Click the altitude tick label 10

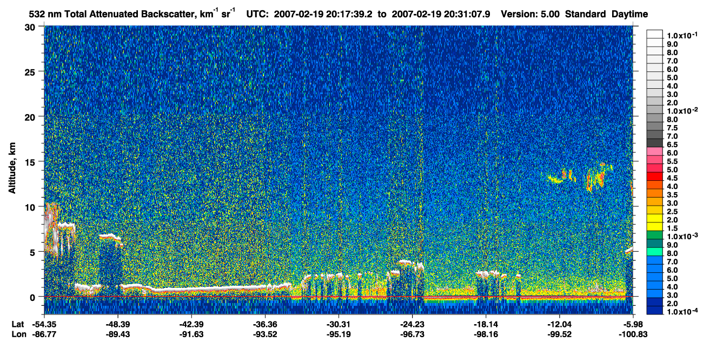(x=31, y=207)
